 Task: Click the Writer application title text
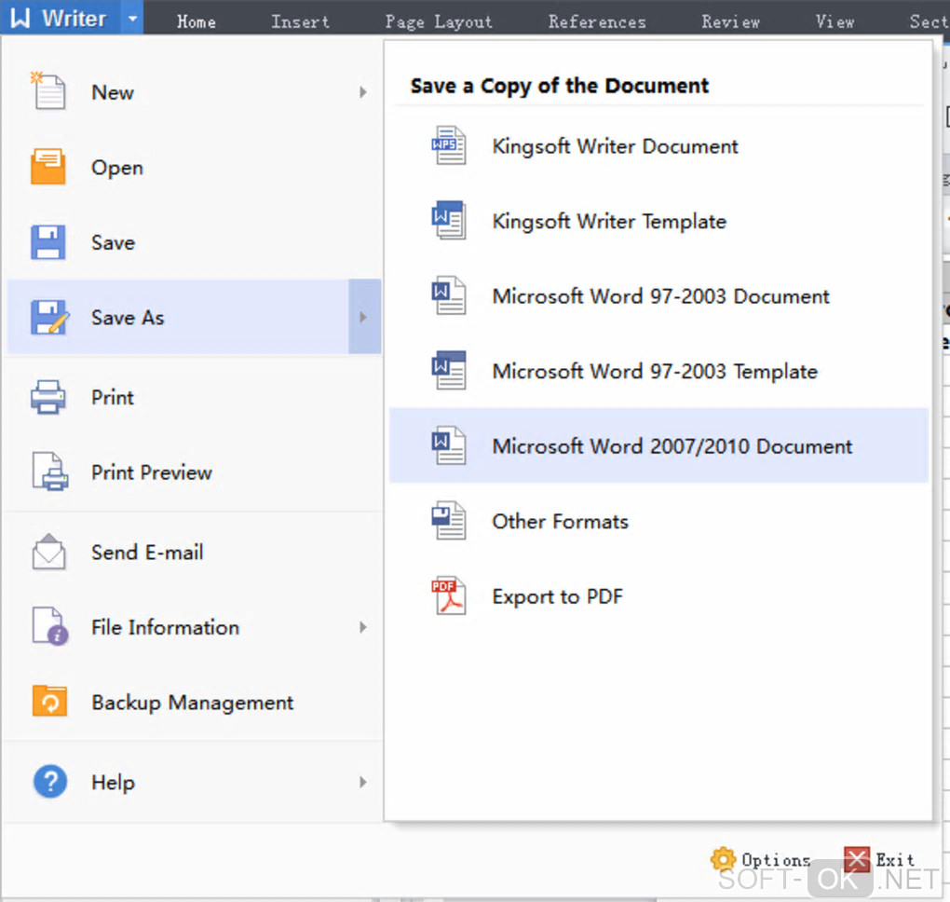tap(74, 19)
